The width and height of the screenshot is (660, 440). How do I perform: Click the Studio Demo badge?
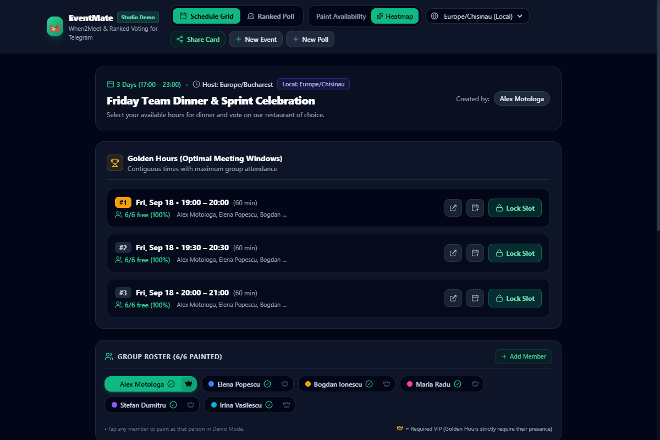tap(138, 17)
